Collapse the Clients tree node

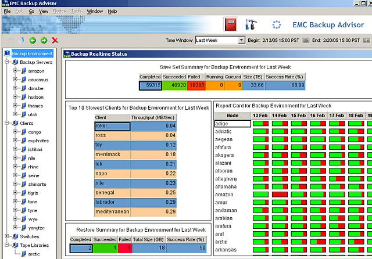(x=8, y=123)
